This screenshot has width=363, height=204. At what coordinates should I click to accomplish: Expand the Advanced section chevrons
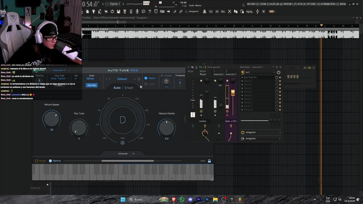coord(133,154)
